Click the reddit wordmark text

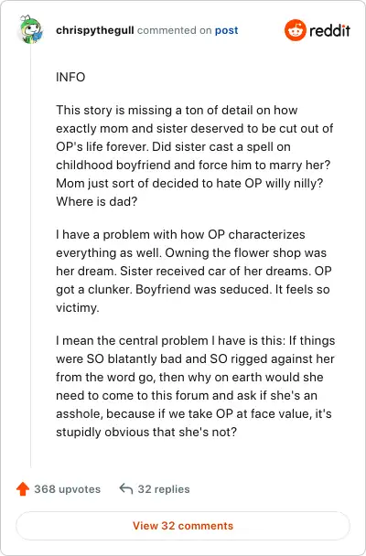329,31
